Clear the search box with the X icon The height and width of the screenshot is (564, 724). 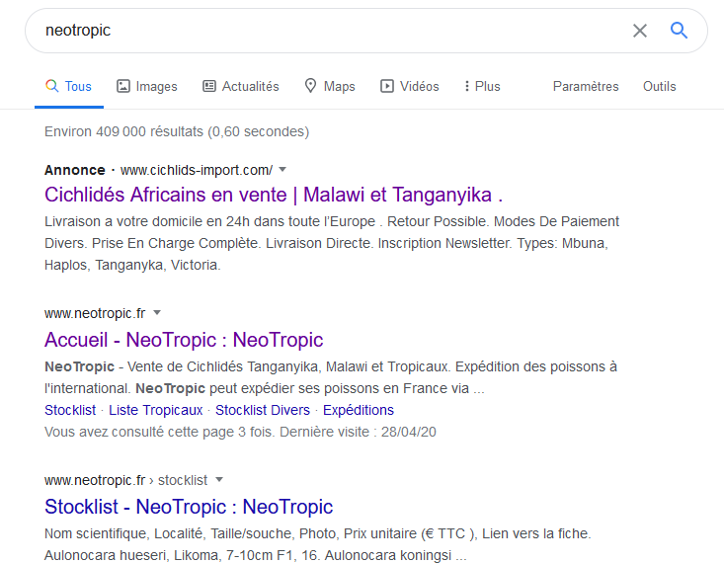click(x=639, y=31)
